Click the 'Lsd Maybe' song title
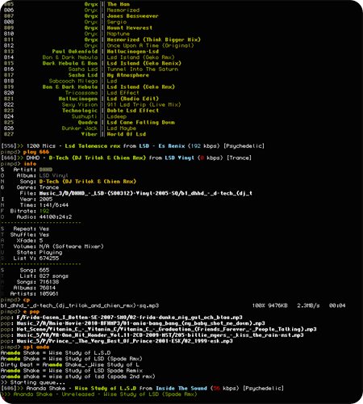The image size is (363, 404). point(122,128)
